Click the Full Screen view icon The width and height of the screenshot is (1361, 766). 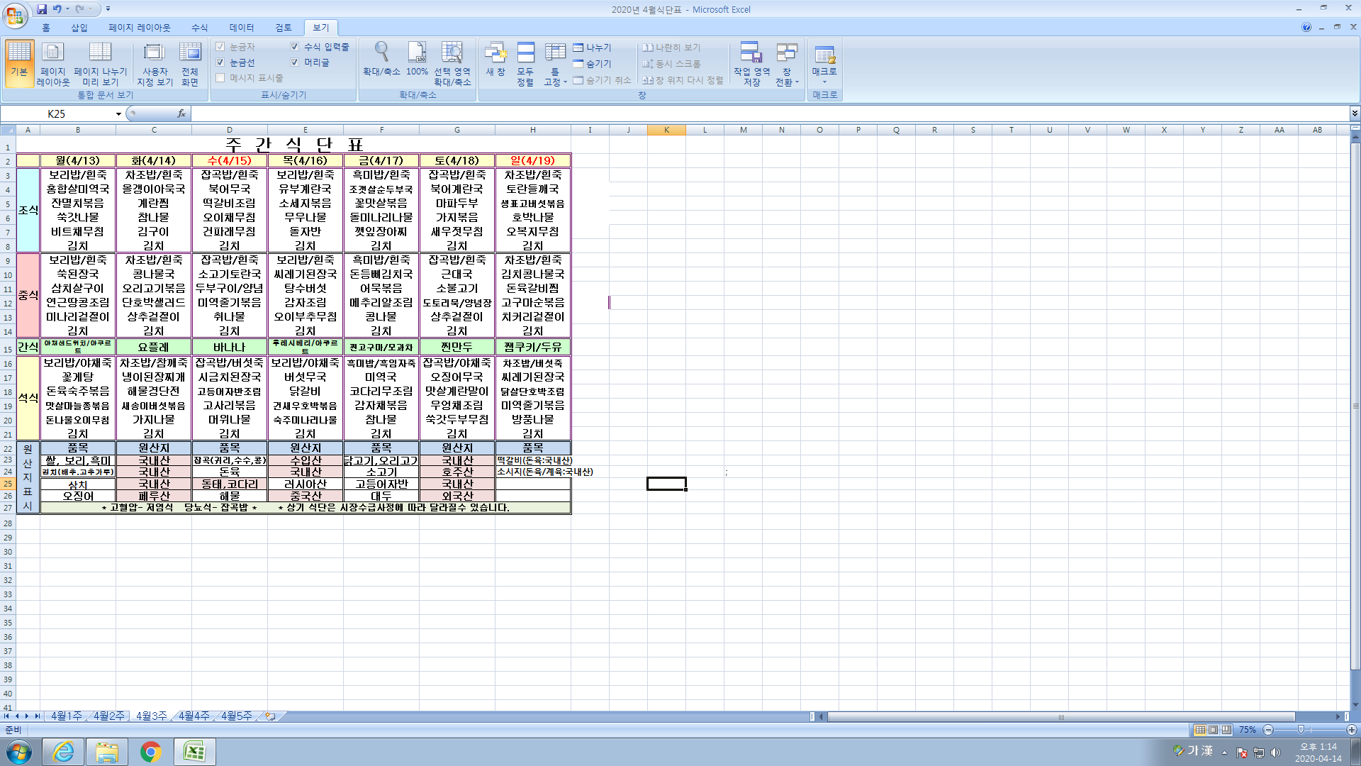(189, 63)
